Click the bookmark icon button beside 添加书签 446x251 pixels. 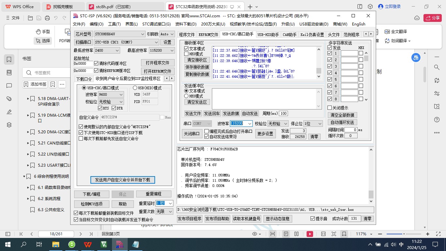coord(53,84)
